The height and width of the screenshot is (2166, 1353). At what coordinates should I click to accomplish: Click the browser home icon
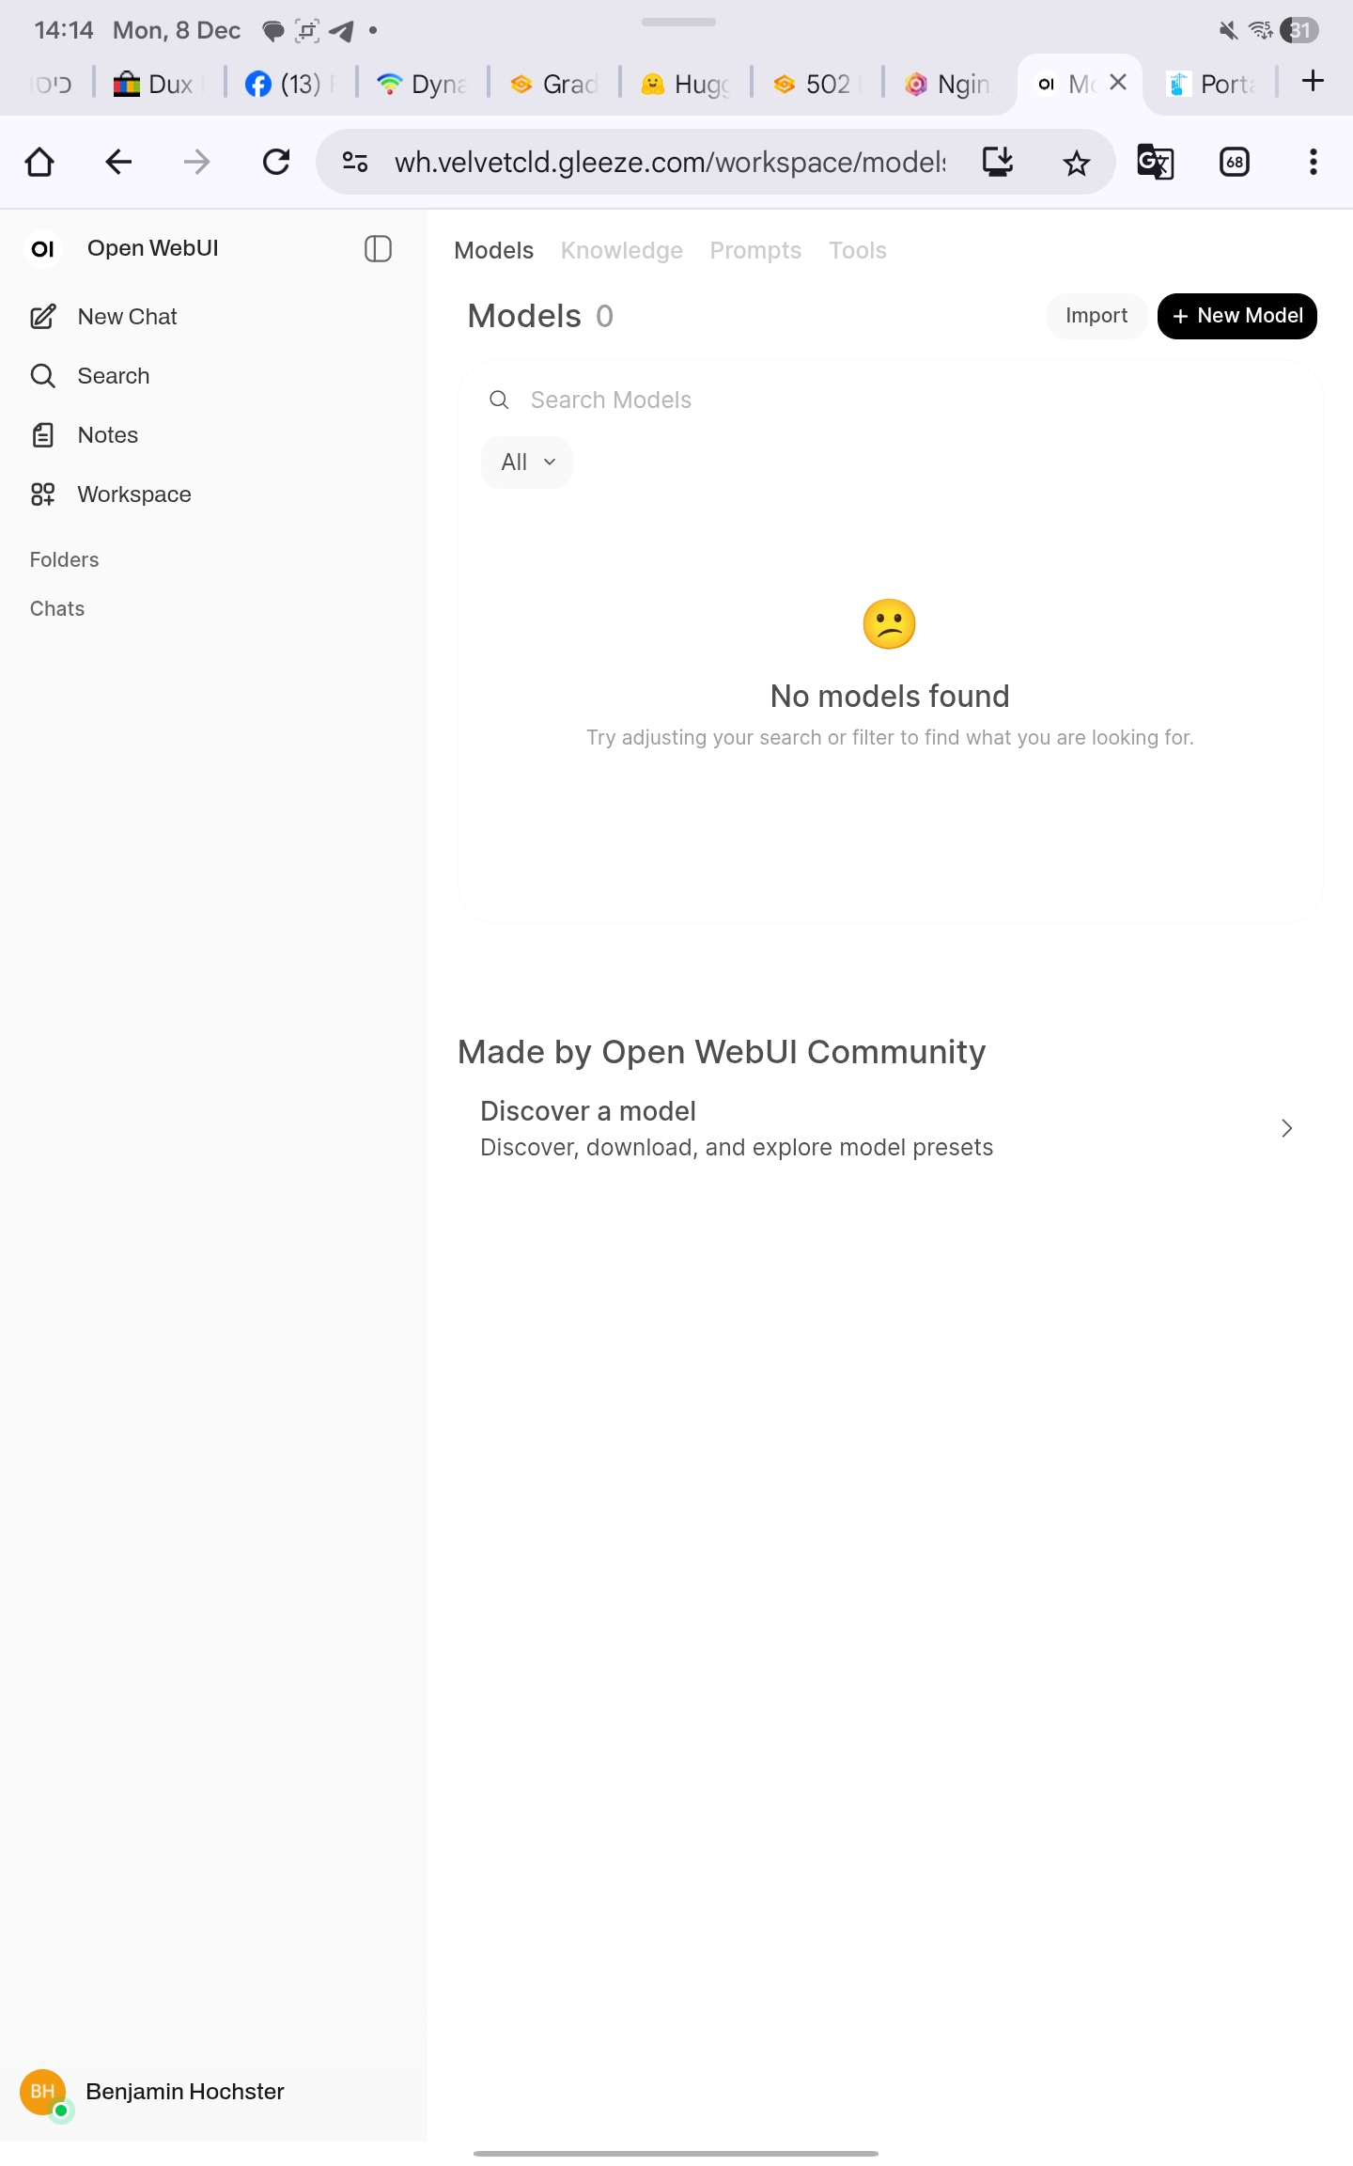pyautogui.click(x=39, y=163)
